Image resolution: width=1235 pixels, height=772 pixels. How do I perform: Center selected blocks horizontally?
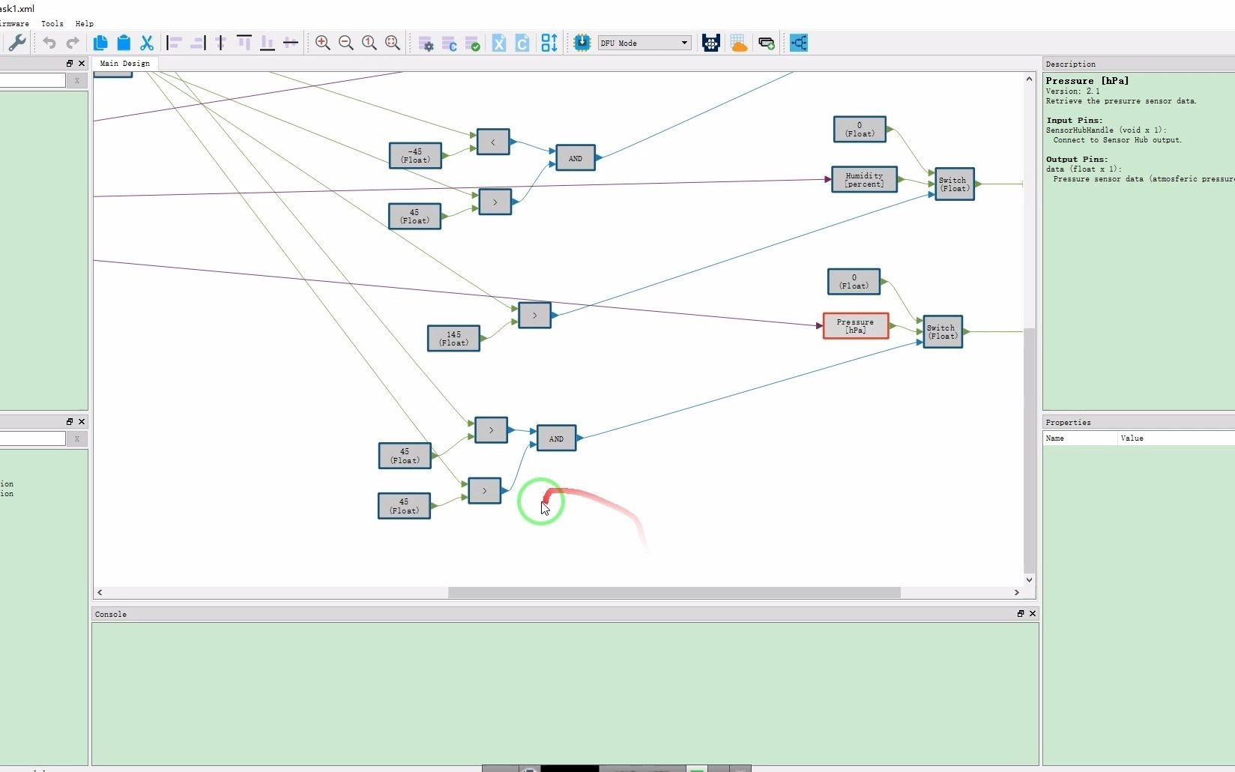coord(291,43)
